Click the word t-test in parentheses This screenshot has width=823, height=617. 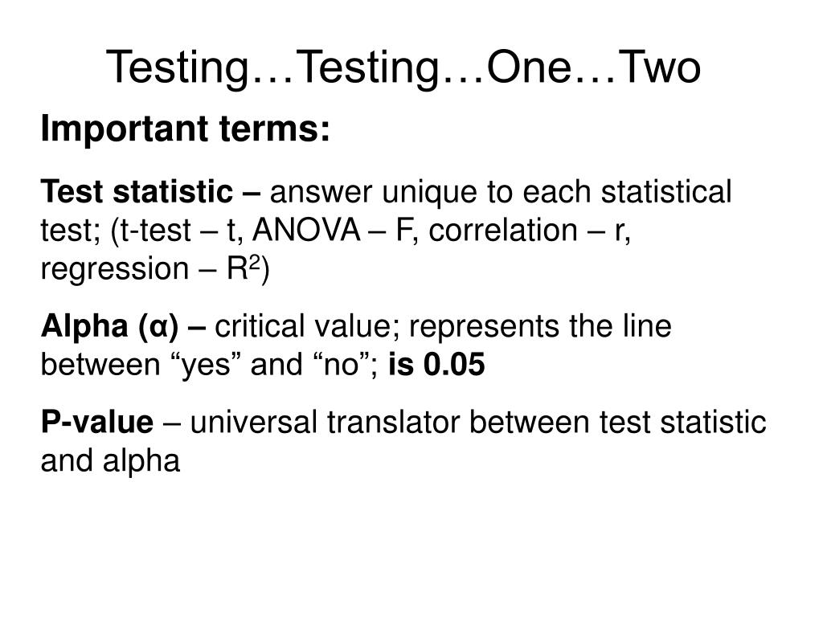point(156,231)
